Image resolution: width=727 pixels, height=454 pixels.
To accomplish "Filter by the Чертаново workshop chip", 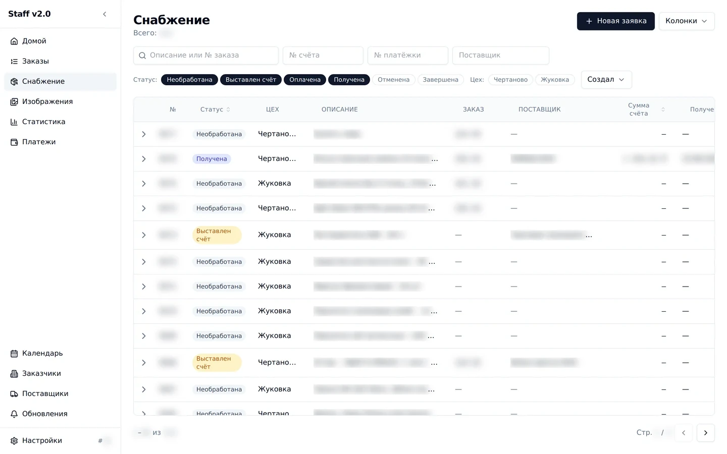I will click(510, 80).
